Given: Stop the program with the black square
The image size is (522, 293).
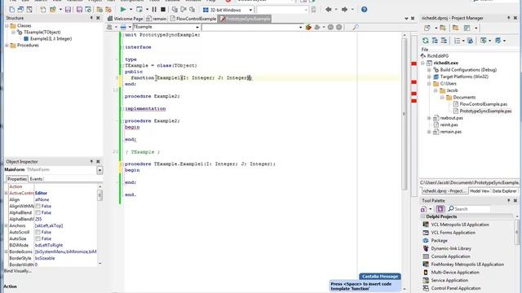Looking at the screenshot, I should 163,10.
